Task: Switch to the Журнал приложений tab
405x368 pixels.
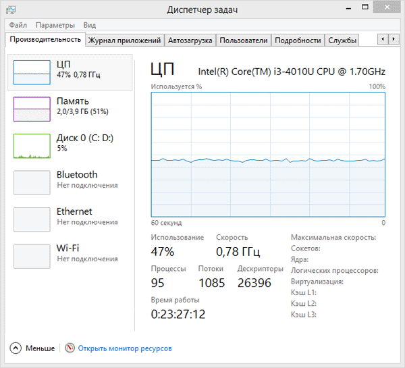Action: 125,41
